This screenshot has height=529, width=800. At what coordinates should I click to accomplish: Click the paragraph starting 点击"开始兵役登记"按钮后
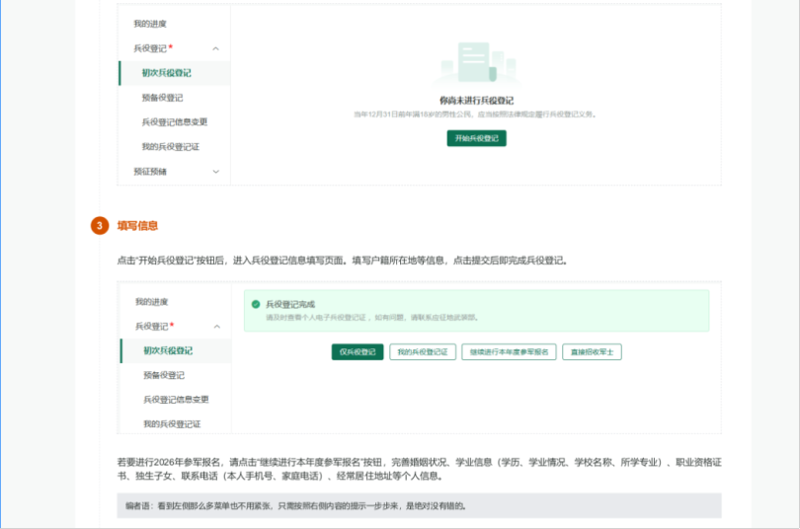pyautogui.click(x=343, y=261)
